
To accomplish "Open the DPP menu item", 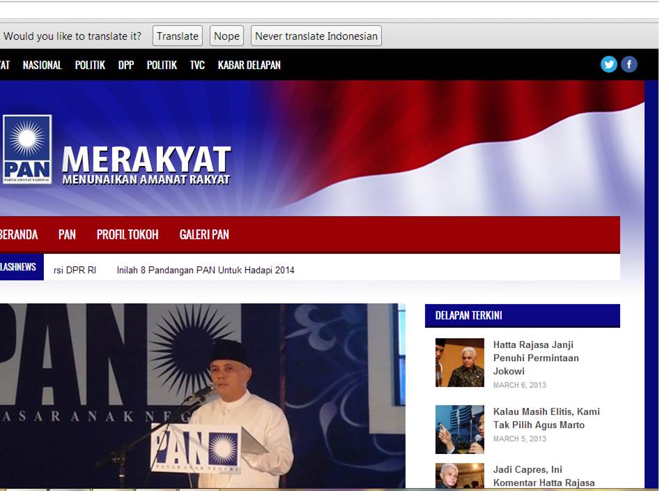I will click(126, 66).
